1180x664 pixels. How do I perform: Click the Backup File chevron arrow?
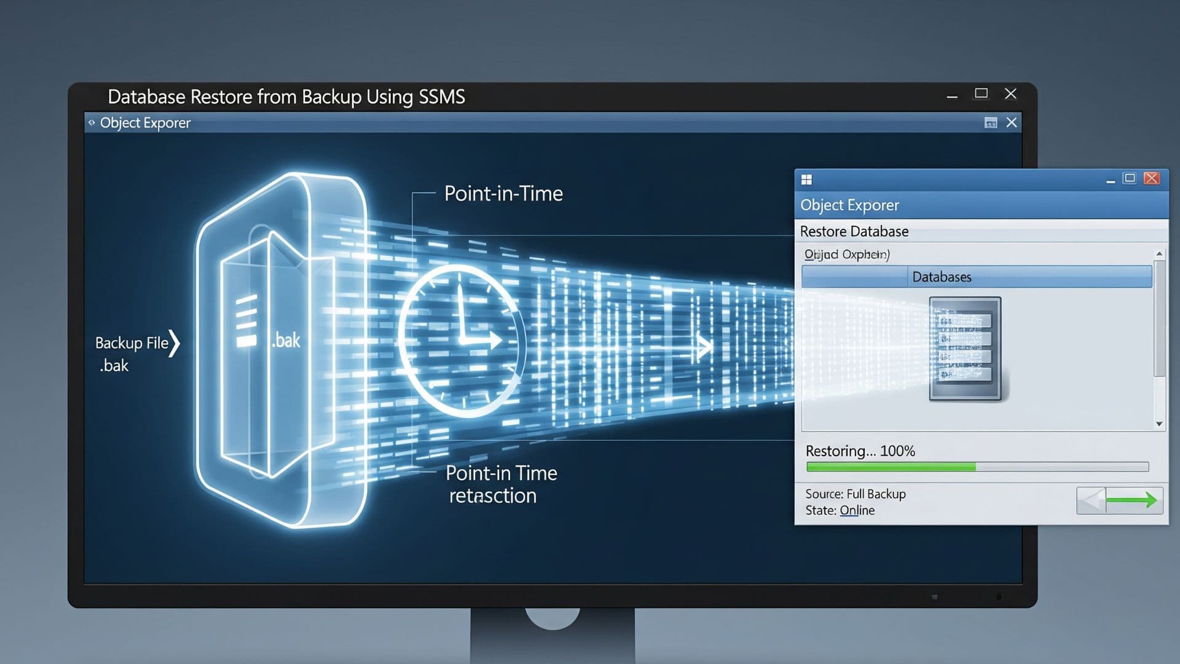coord(175,344)
